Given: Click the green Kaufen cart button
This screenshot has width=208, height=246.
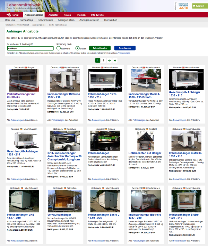Looking at the screenshot, I should click(x=198, y=6).
